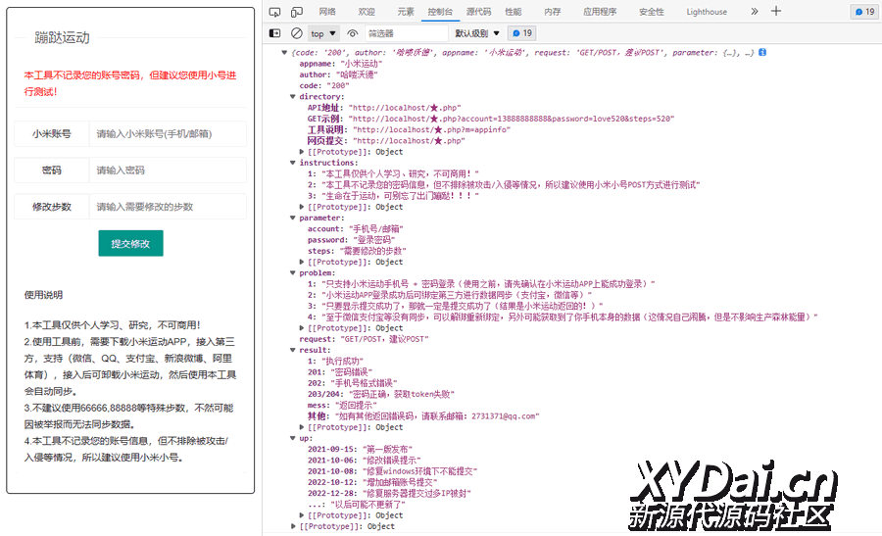The width and height of the screenshot is (882, 536).
Task: Click the inspect element picker icon
Action: coord(274,12)
